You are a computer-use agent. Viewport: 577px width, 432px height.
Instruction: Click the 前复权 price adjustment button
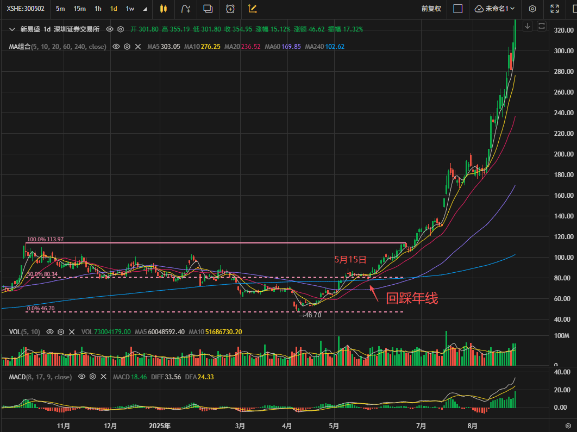[x=431, y=9]
